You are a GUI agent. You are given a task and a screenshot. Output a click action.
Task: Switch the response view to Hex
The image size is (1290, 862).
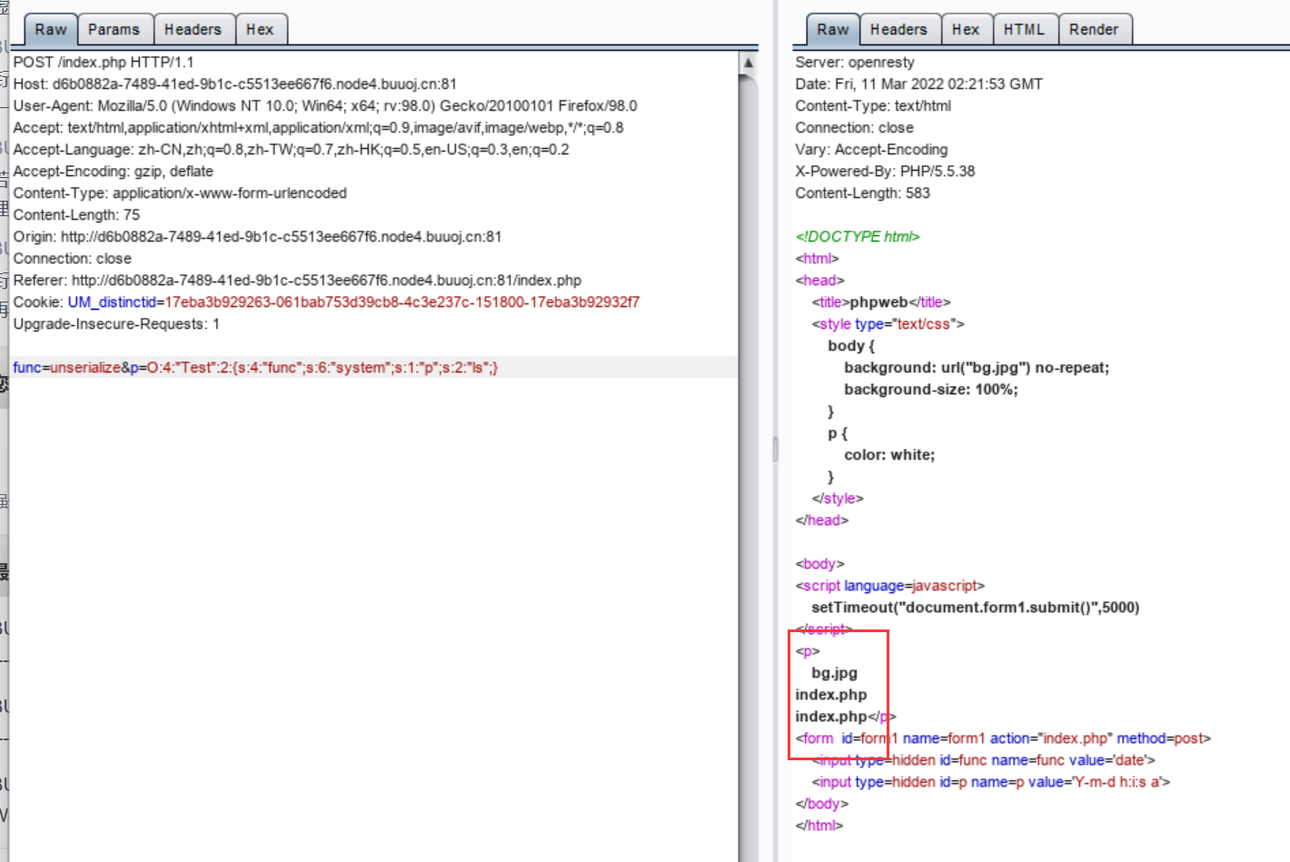point(967,28)
